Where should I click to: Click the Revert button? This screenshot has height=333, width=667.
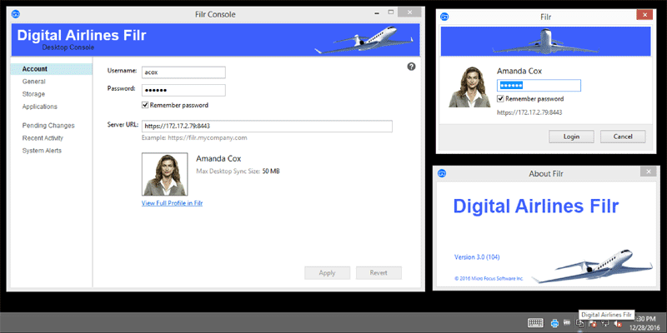379,273
